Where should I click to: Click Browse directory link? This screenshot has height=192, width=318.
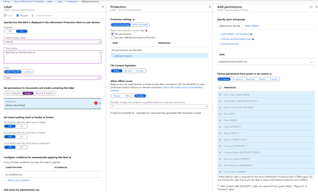(229, 44)
